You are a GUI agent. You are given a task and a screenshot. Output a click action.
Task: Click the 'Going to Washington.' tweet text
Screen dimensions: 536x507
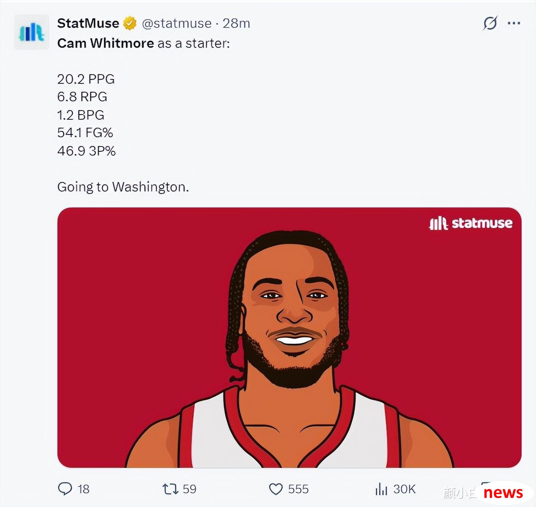coord(123,187)
